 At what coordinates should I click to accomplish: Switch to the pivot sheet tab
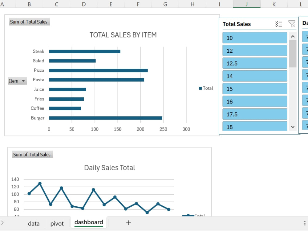(57, 224)
